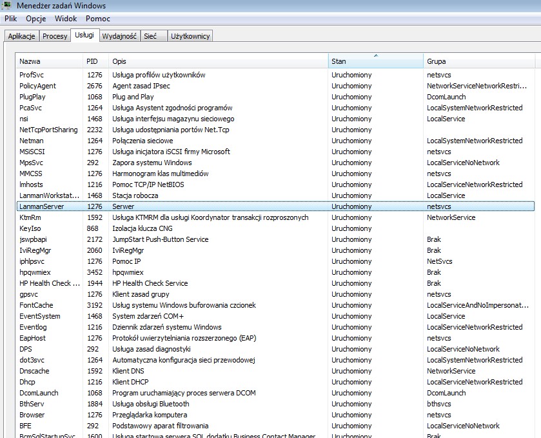Select the MSiSCSI service row
Viewport: 541px width, 438px height.
pos(275,152)
